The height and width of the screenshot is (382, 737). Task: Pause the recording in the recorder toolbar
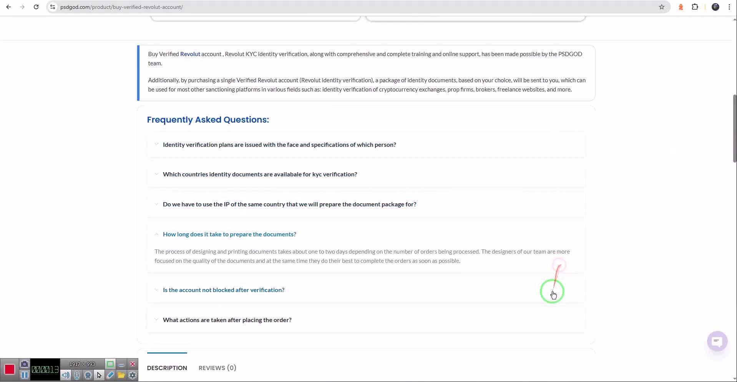point(24,375)
